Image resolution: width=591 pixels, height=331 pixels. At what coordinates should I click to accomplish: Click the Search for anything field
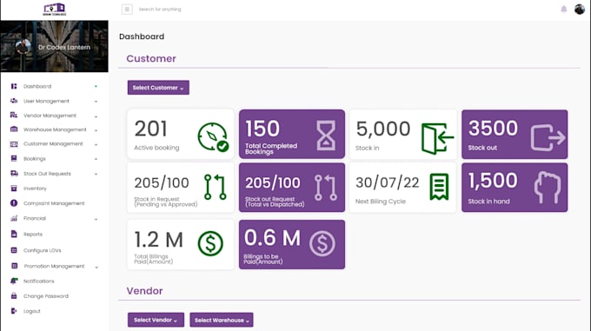coord(160,9)
